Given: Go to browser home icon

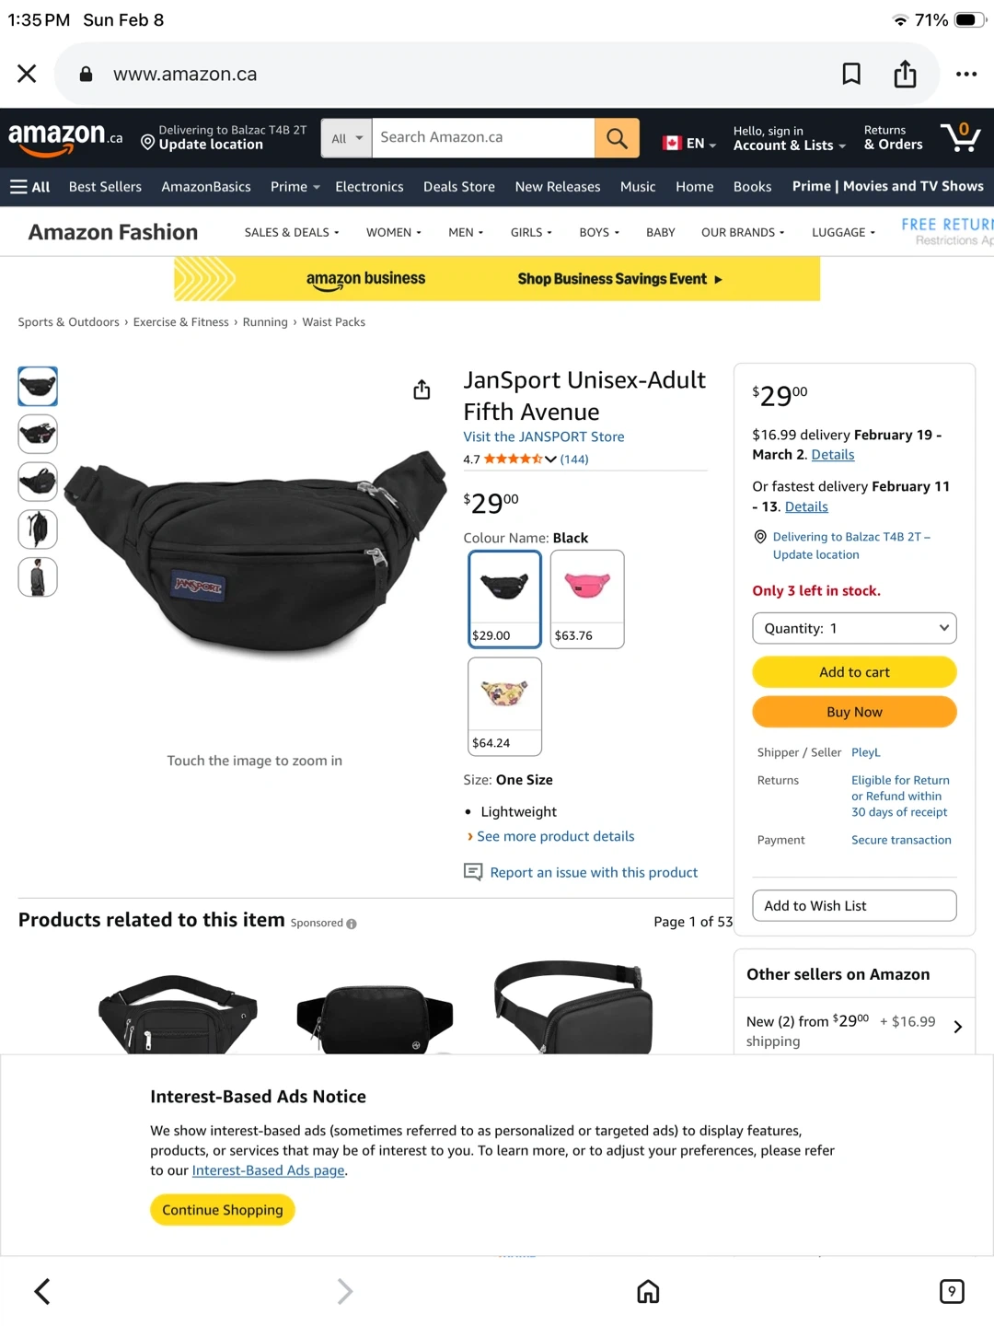Looking at the screenshot, I should 648,1291.
